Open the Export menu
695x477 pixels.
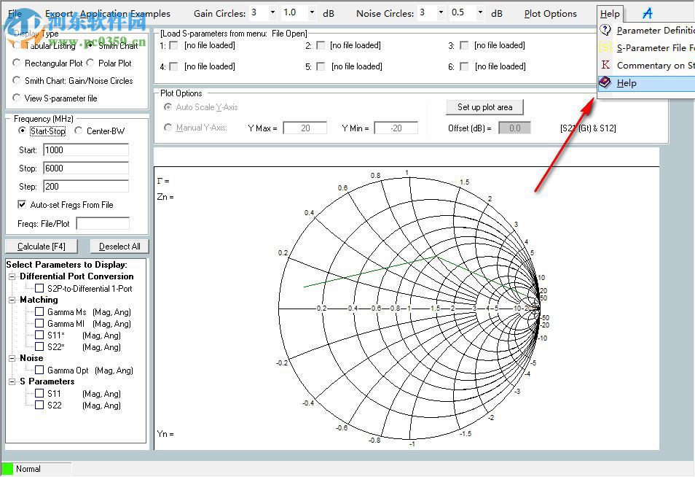click(60, 12)
